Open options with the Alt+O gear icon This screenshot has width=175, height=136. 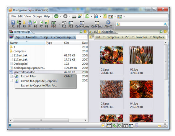coord(108,23)
